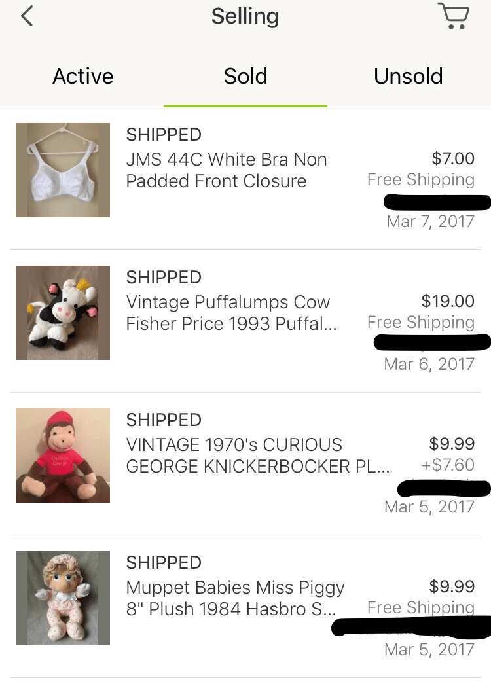Click the +$7.60 shipping cost
The width and height of the screenshot is (491, 682).
(448, 465)
